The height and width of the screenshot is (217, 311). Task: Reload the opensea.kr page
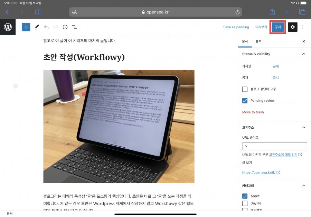(237, 12)
